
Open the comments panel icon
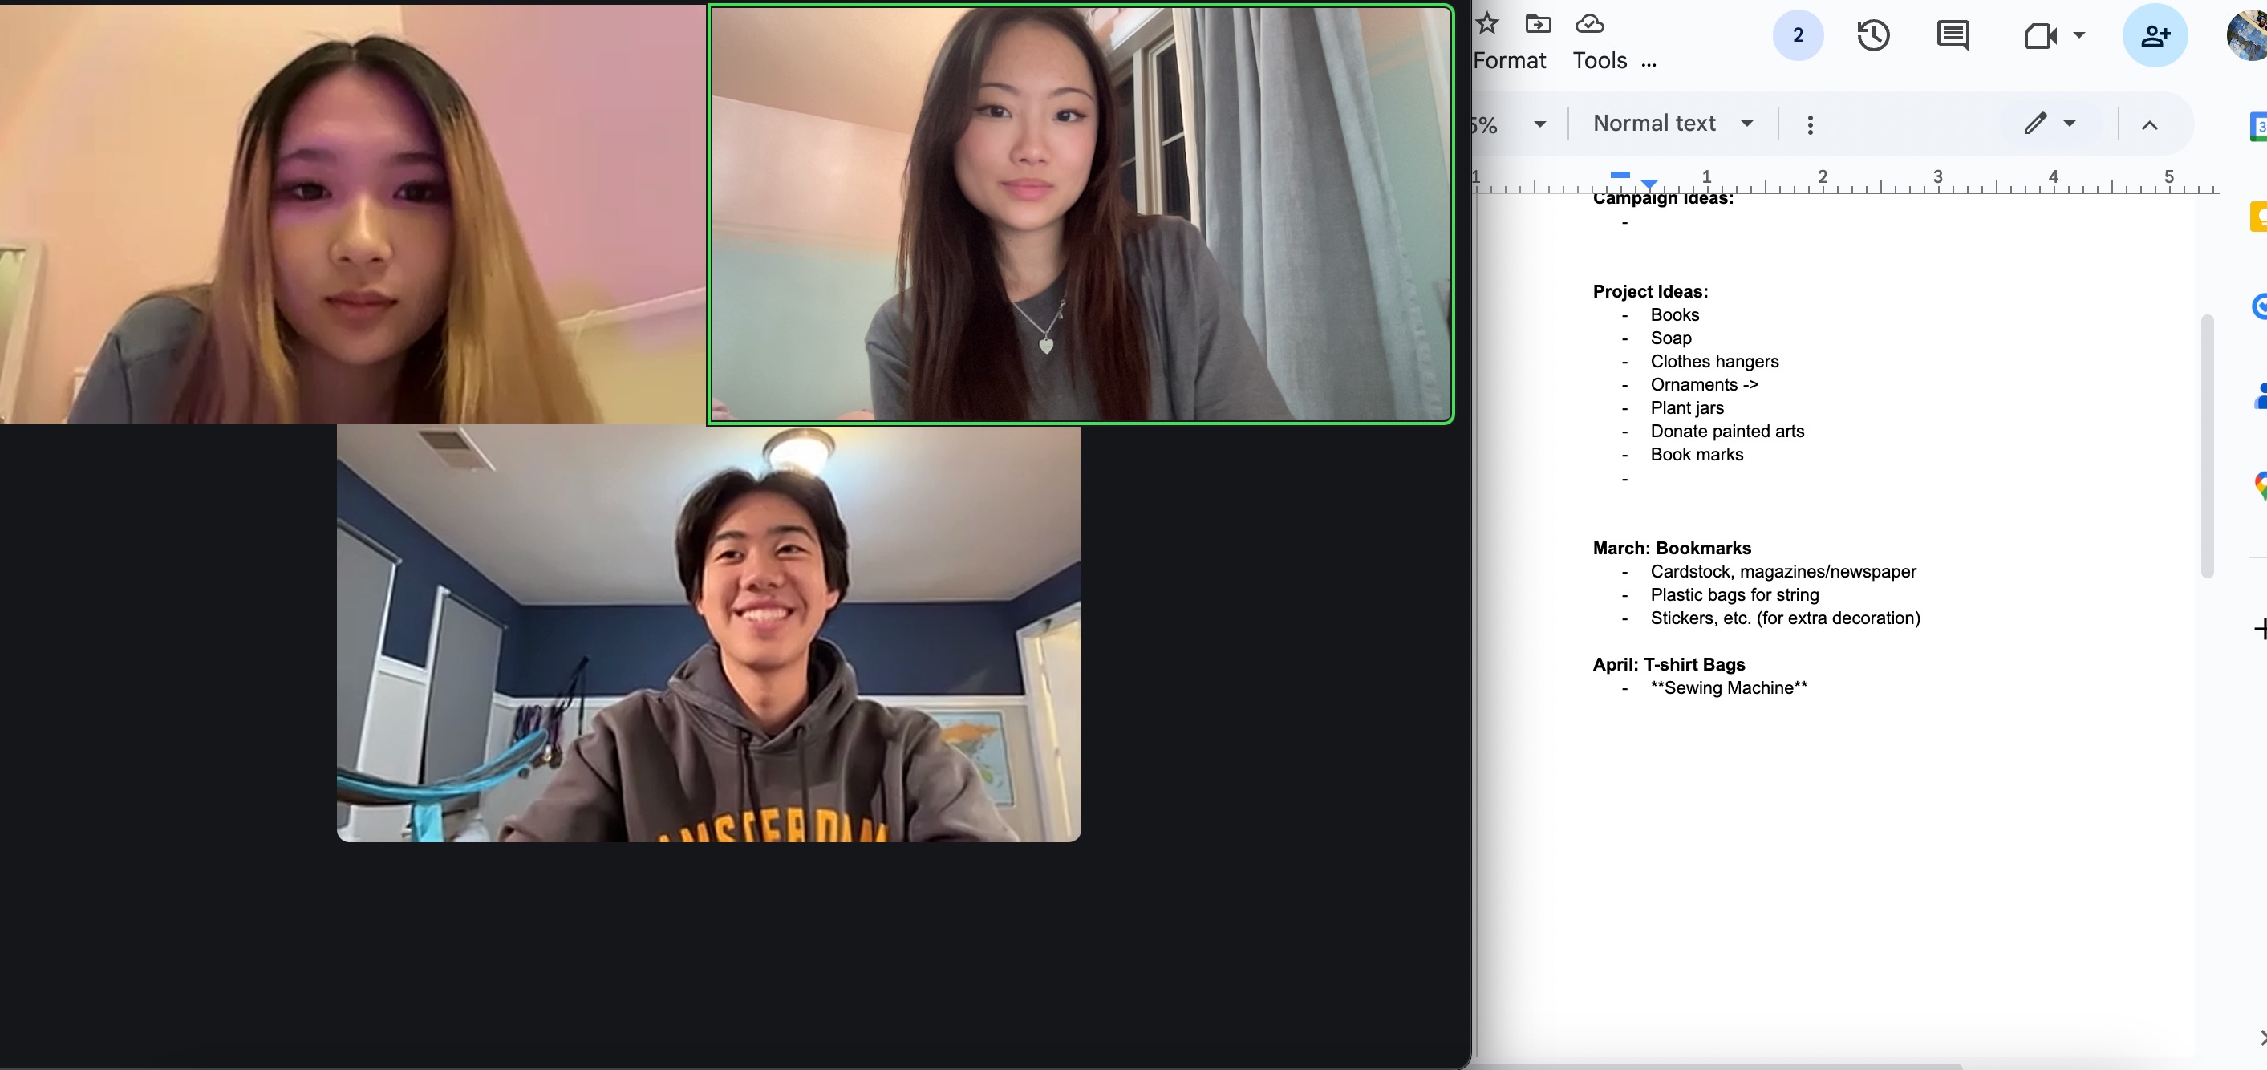[1953, 35]
